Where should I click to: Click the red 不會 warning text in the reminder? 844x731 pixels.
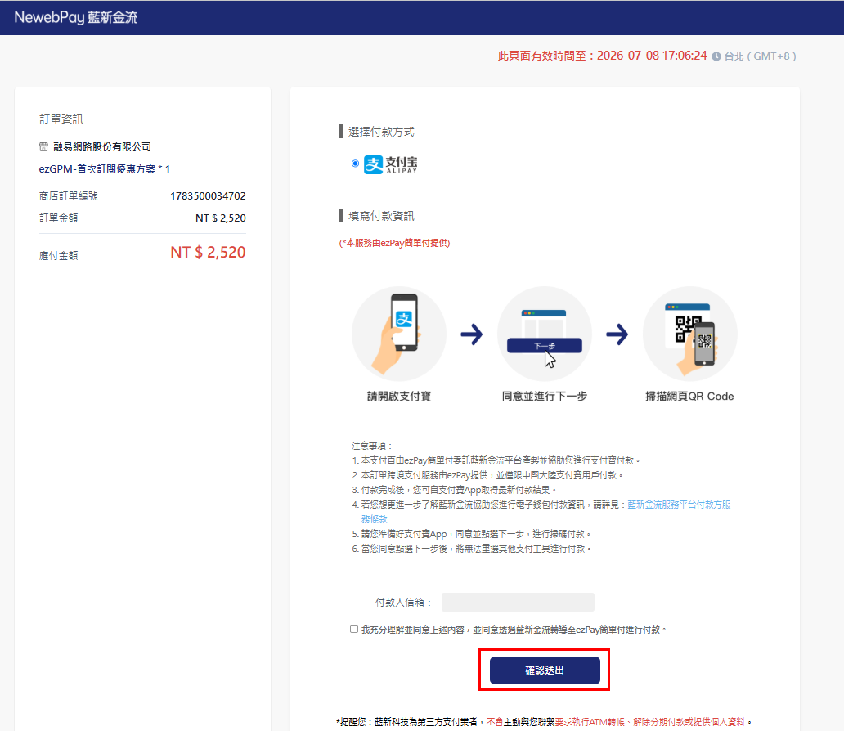(x=495, y=722)
